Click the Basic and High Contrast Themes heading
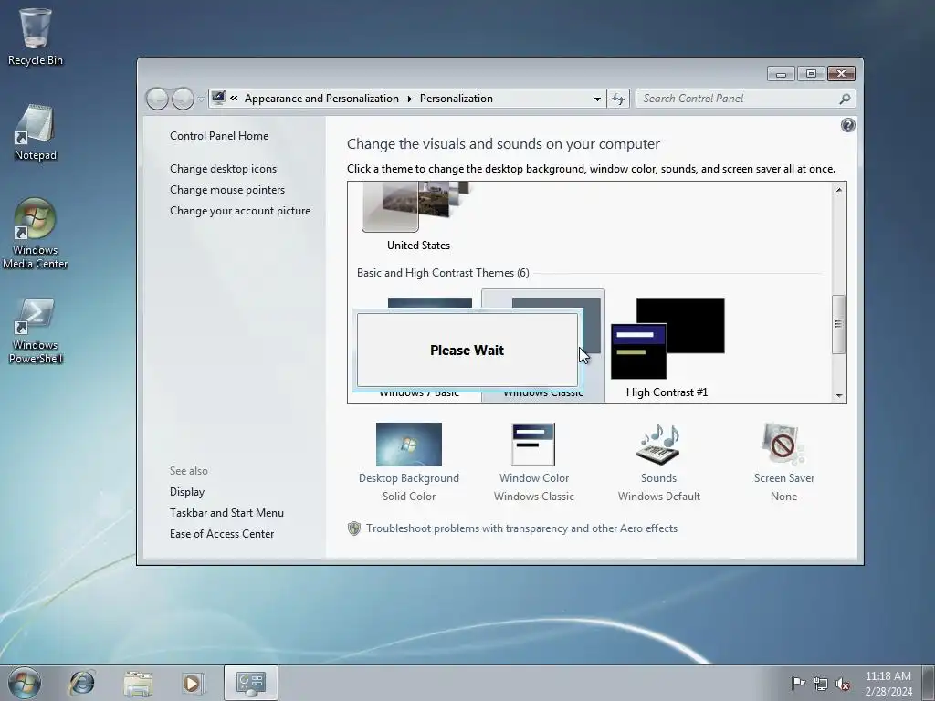Image resolution: width=935 pixels, height=701 pixels. pyautogui.click(x=443, y=272)
